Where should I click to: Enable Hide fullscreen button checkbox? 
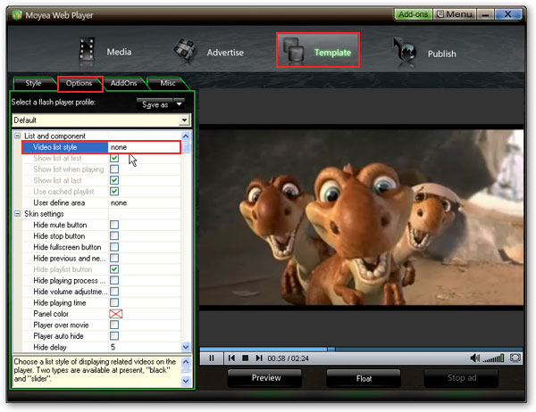114,247
